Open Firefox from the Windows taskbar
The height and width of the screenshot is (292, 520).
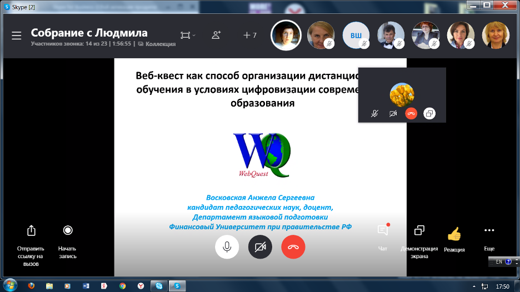click(31, 286)
